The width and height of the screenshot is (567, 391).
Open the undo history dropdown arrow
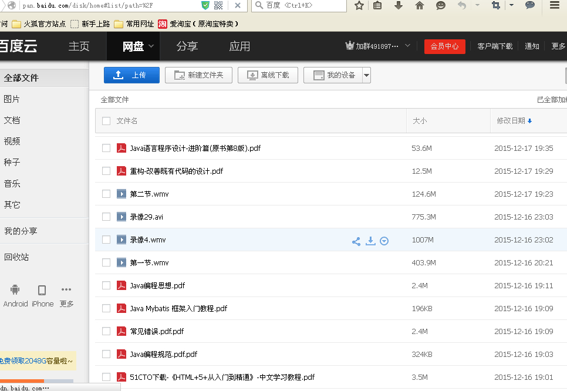click(477, 5)
